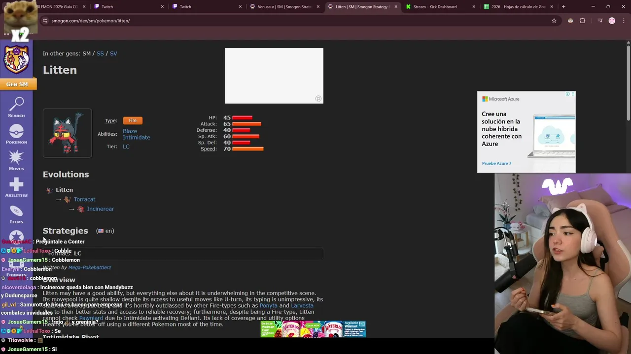Open the Chrome profile avatar

pos(612,21)
